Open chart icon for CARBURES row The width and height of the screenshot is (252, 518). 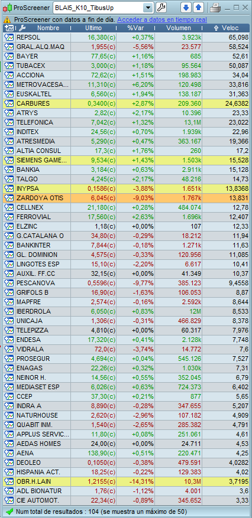[x=9, y=103]
